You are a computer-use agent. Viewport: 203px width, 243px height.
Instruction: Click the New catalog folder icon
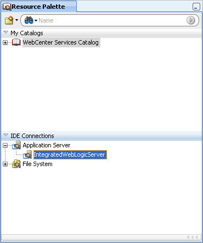[x=9, y=20]
